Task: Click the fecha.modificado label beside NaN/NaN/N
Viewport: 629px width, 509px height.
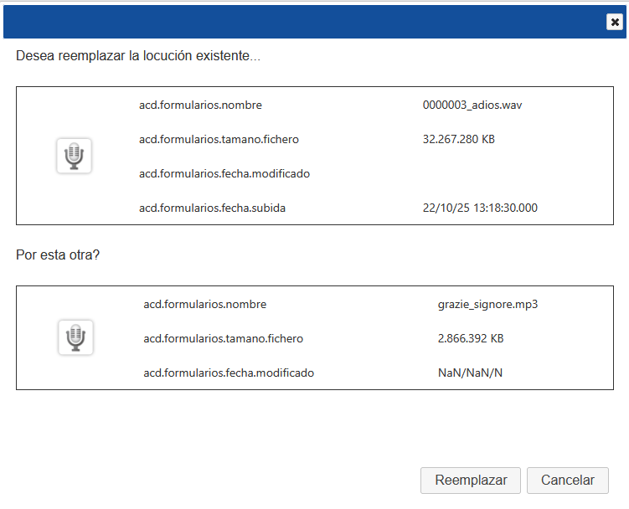Action: 229,373
